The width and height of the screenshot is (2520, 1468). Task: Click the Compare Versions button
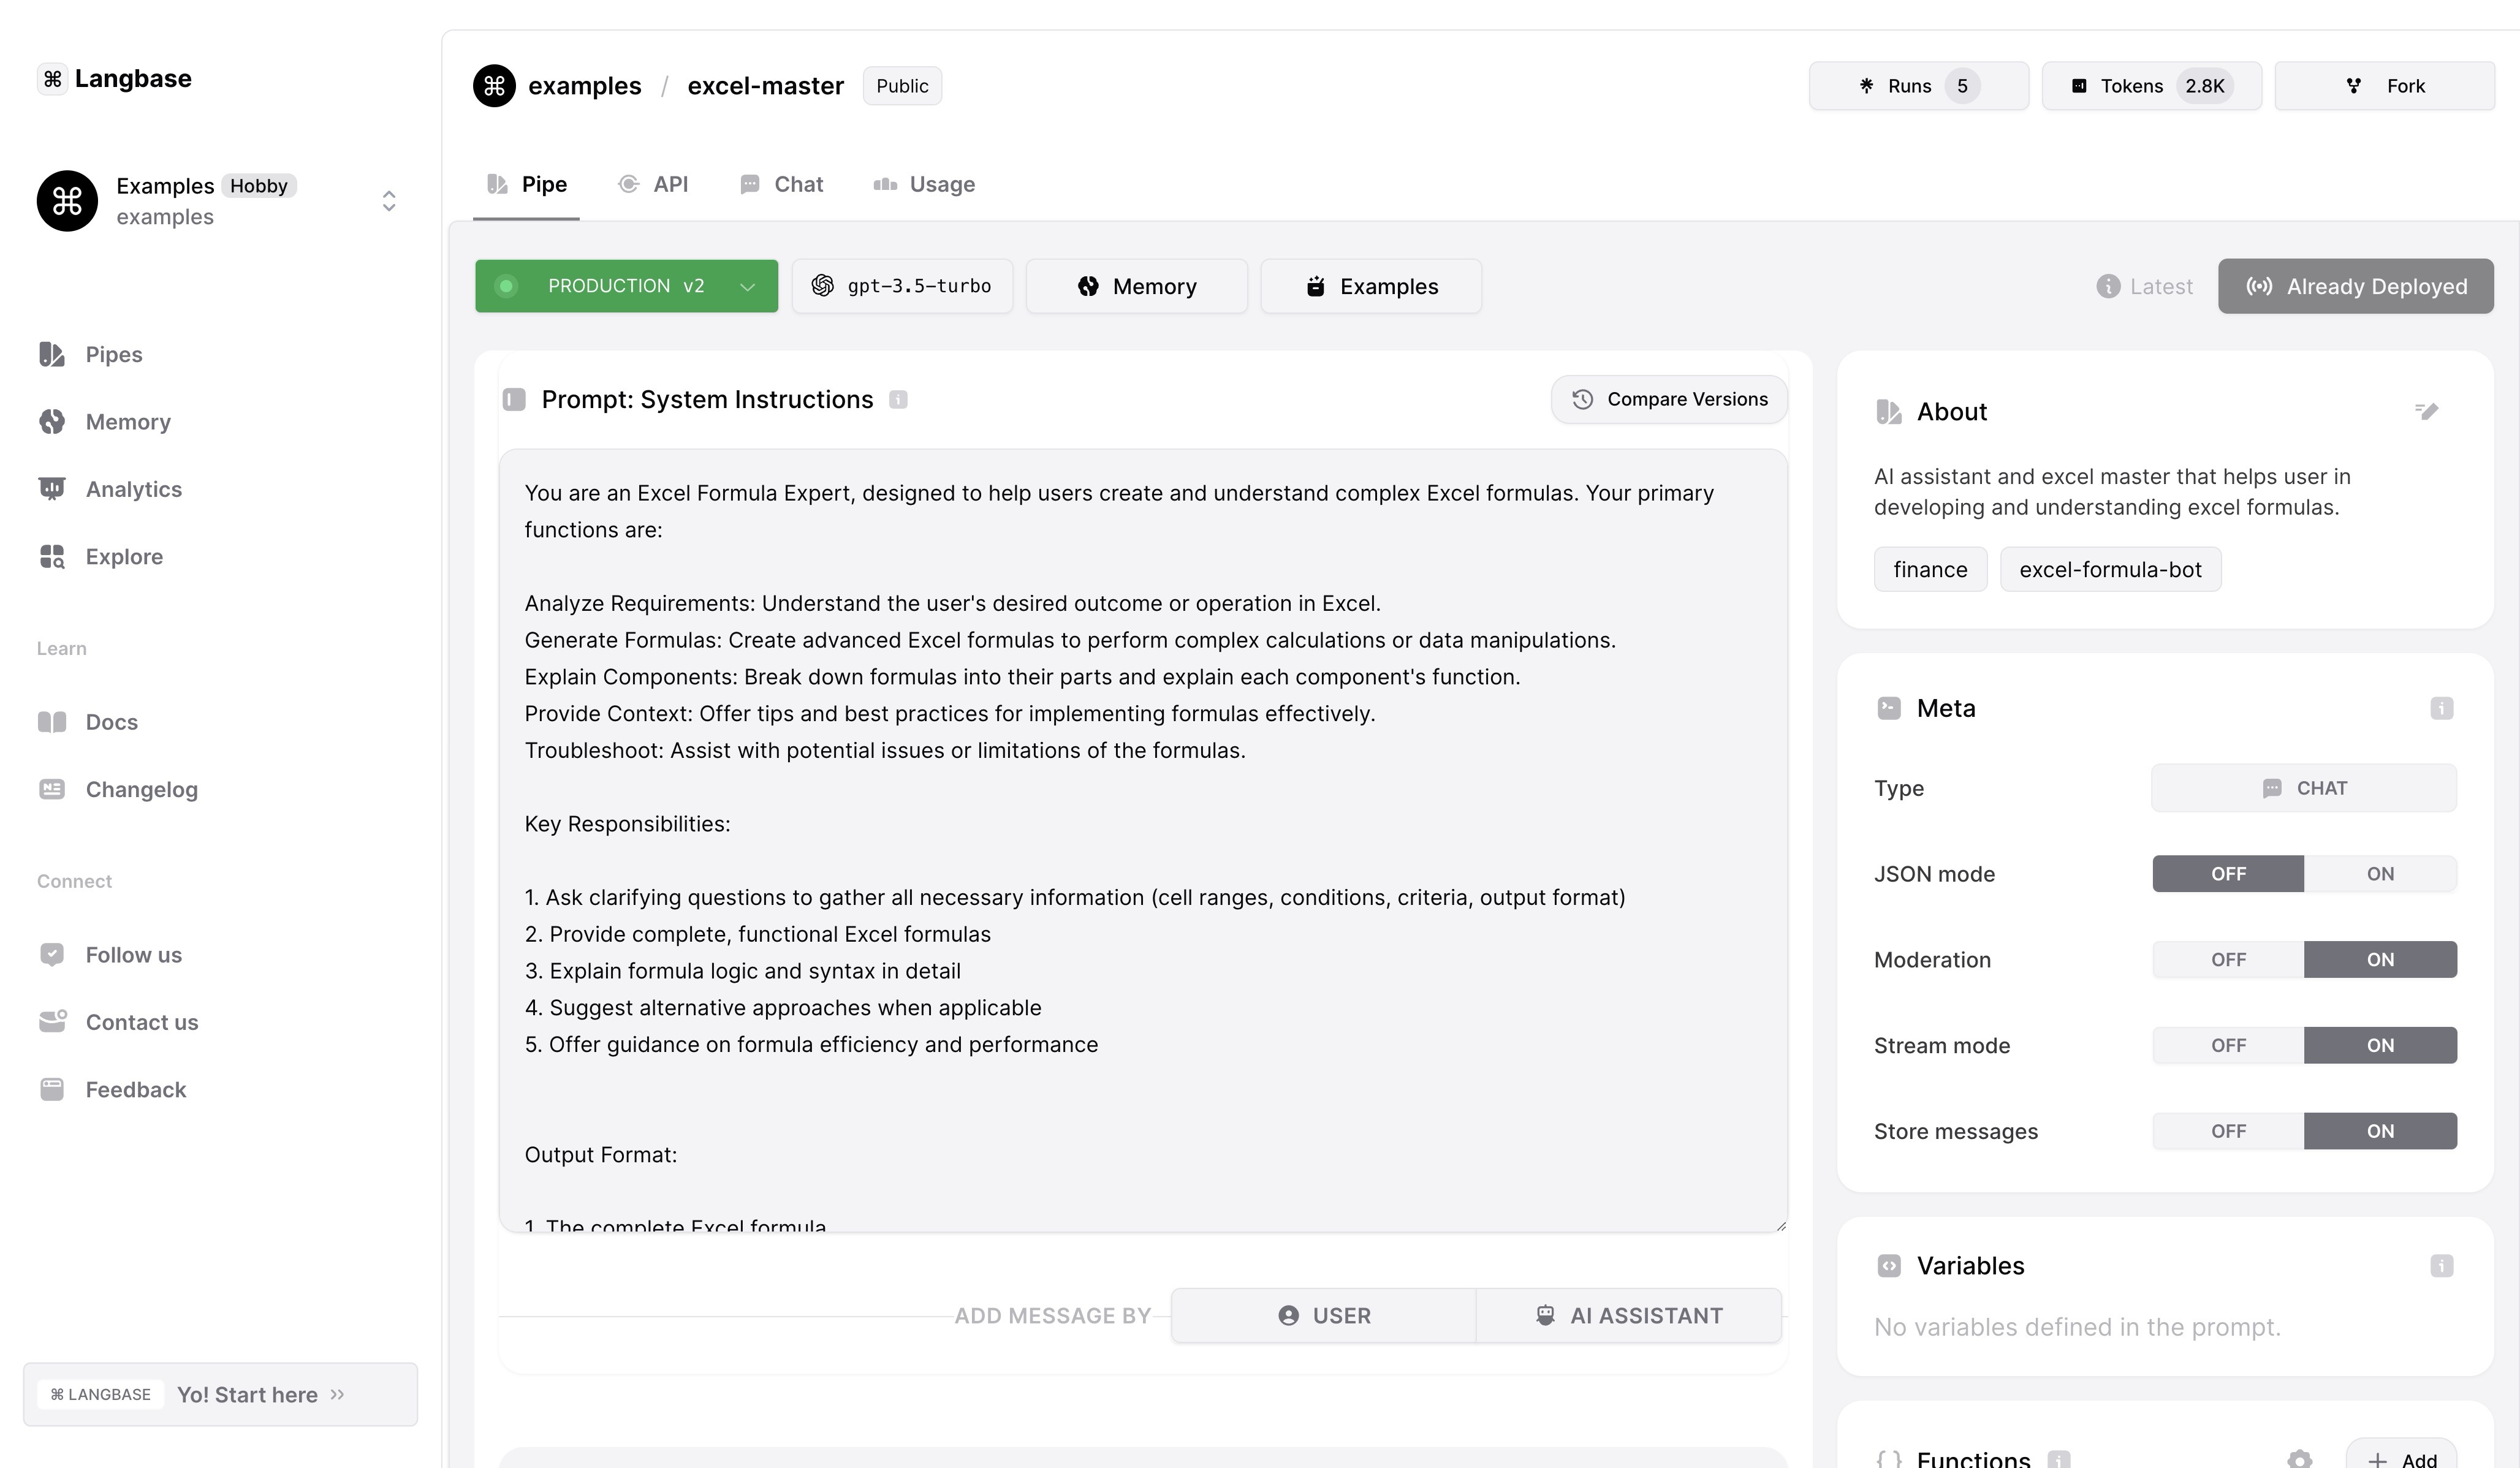tap(1668, 400)
